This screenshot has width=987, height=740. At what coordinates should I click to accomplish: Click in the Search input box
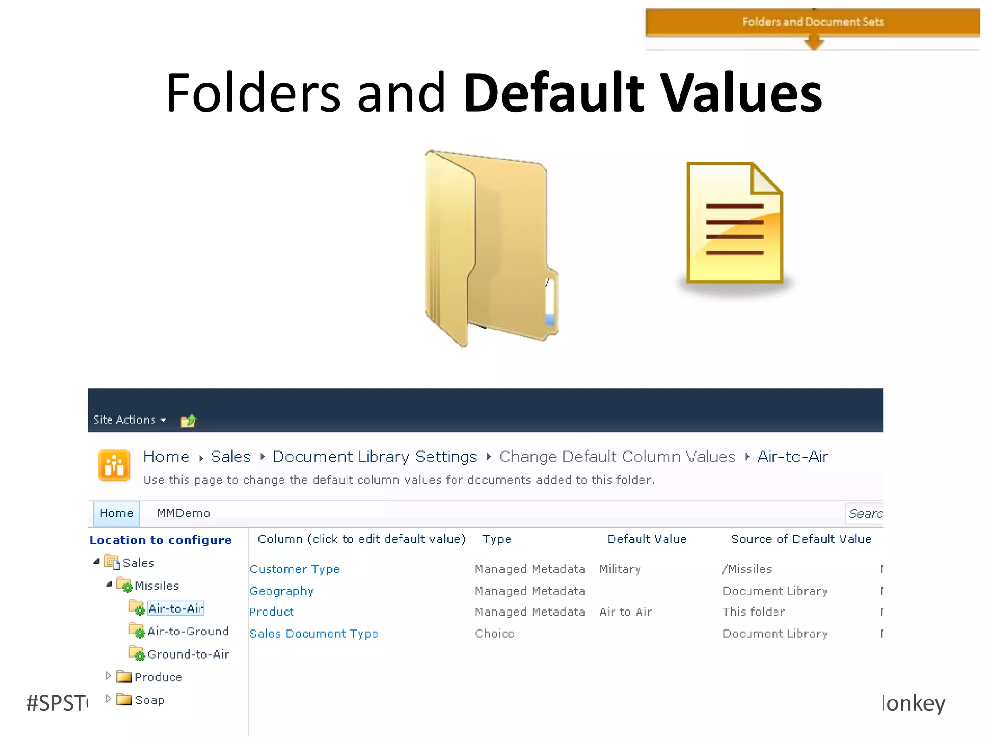(x=865, y=514)
